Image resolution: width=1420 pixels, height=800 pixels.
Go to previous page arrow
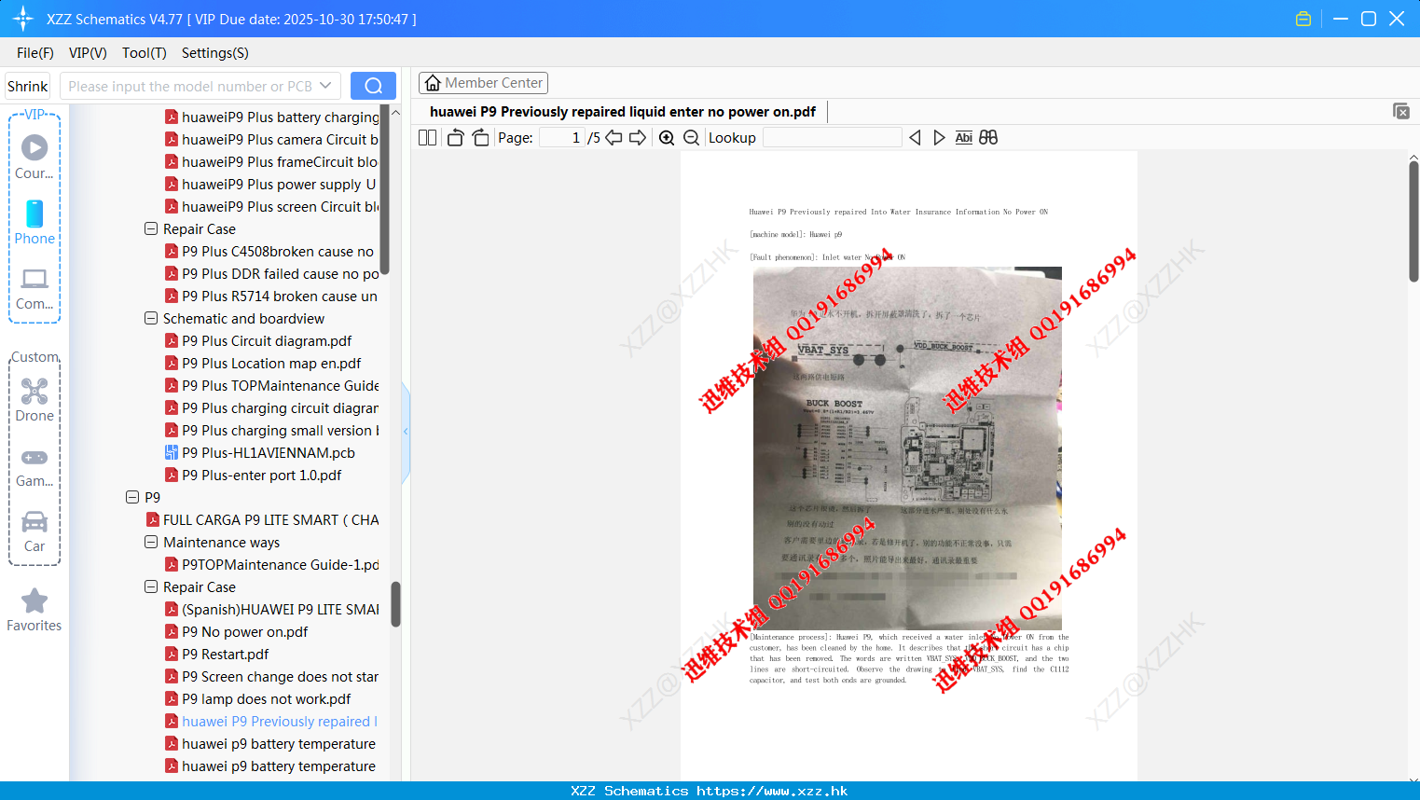coord(613,138)
